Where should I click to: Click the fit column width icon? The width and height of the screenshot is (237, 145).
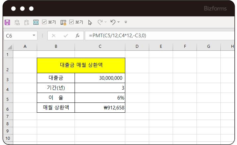coord(36,22)
